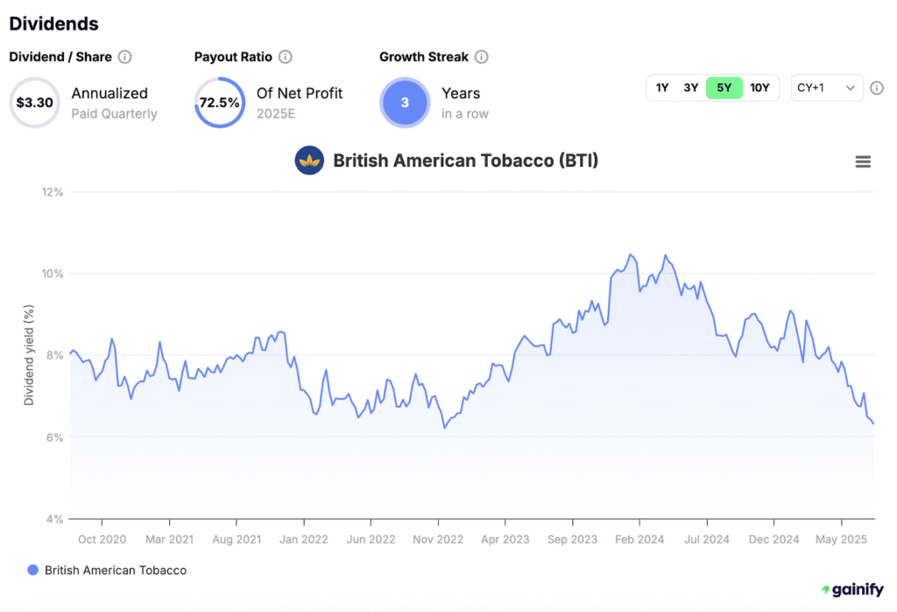
Task: Click the 12% y-axis label
Action: (52, 192)
